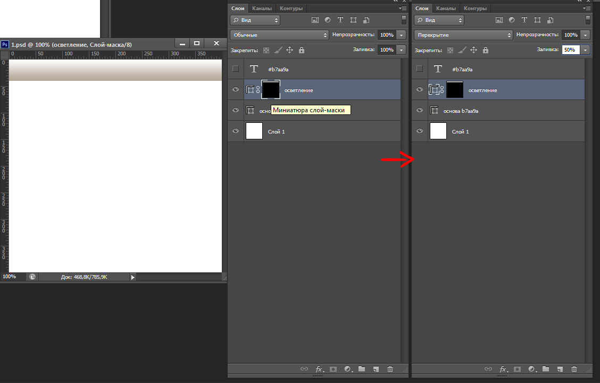This screenshot has height=383, width=600.
Task: Switch to Каналы tab in Обычные-mode panel
Action: click(262, 8)
